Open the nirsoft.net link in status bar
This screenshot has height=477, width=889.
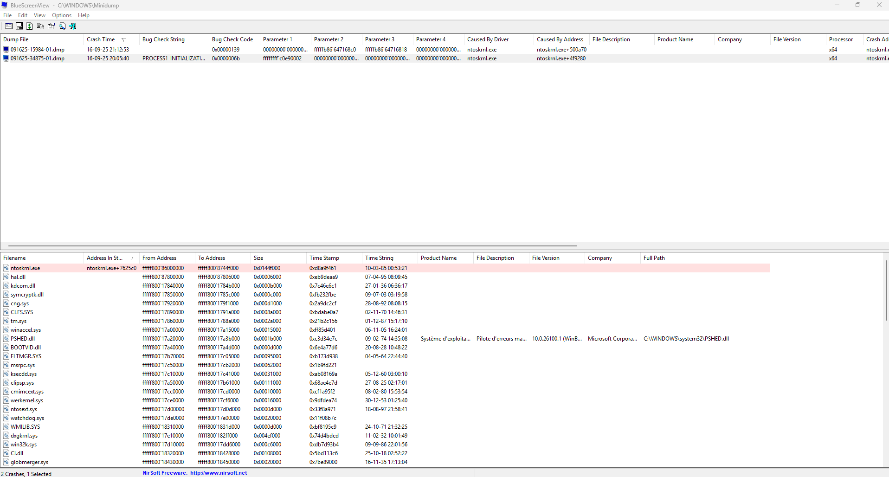(219, 473)
